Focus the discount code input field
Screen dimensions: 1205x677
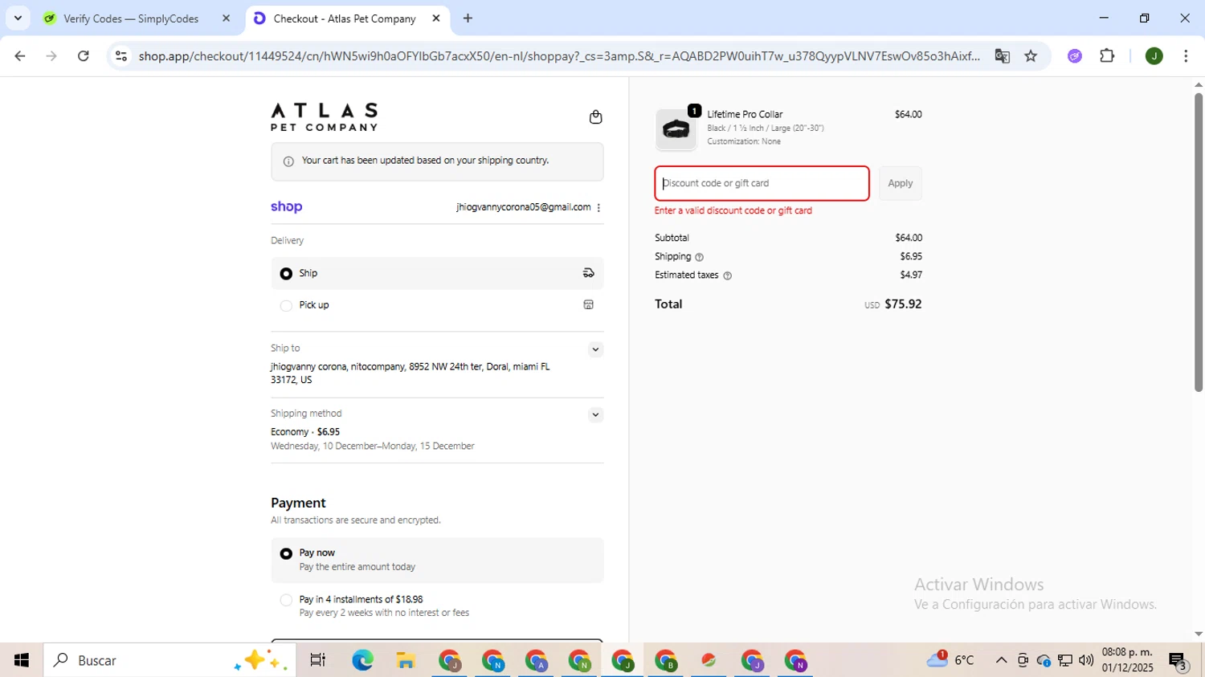point(762,183)
